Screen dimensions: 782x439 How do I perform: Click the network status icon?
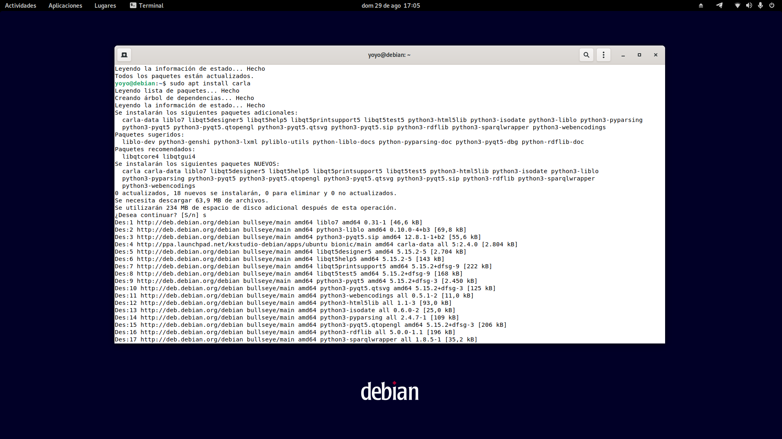click(x=737, y=6)
